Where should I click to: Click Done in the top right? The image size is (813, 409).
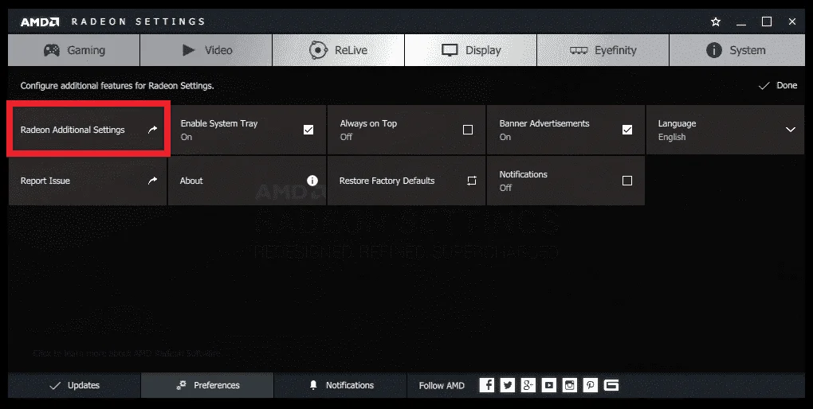[x=778, y=85]
